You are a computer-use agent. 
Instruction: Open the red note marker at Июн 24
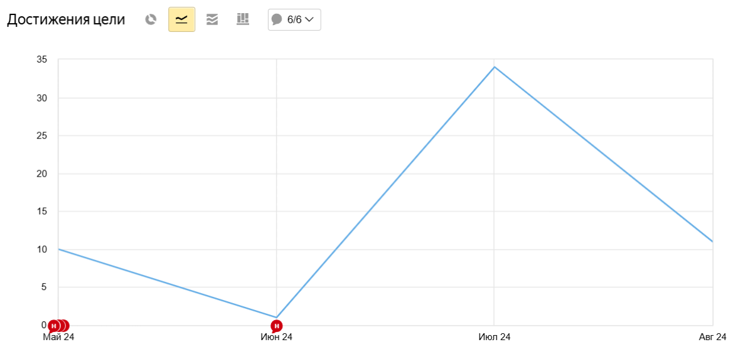(276, 326)
